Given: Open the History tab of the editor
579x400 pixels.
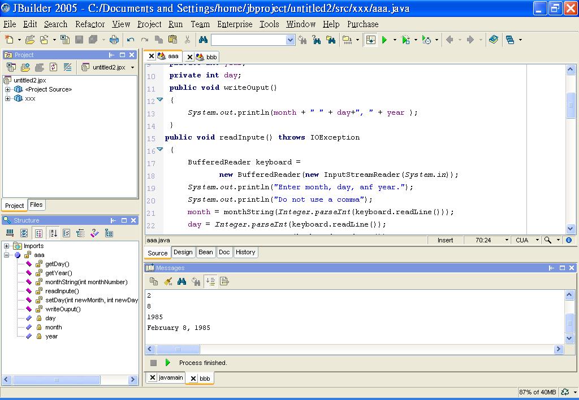Looking at the screenshot, I should [x=245, y=253].
